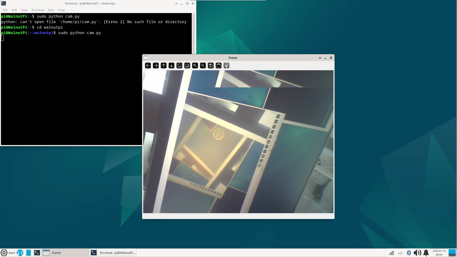Maximize the Terminal window
457x257 pixels.
click(187, 3)
